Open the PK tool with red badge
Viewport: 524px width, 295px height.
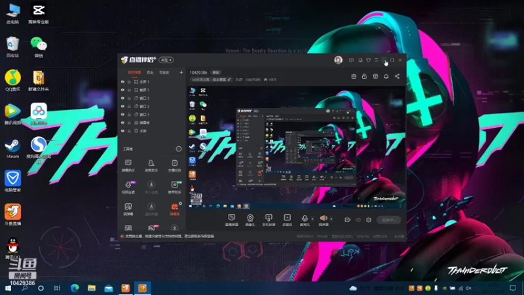point(152,228)
